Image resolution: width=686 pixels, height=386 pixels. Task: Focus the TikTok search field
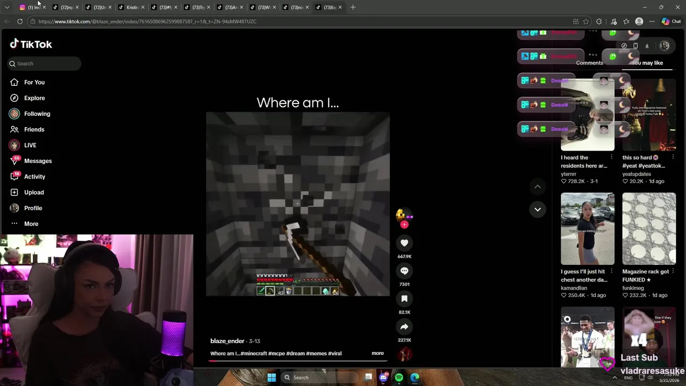(44, 64)
